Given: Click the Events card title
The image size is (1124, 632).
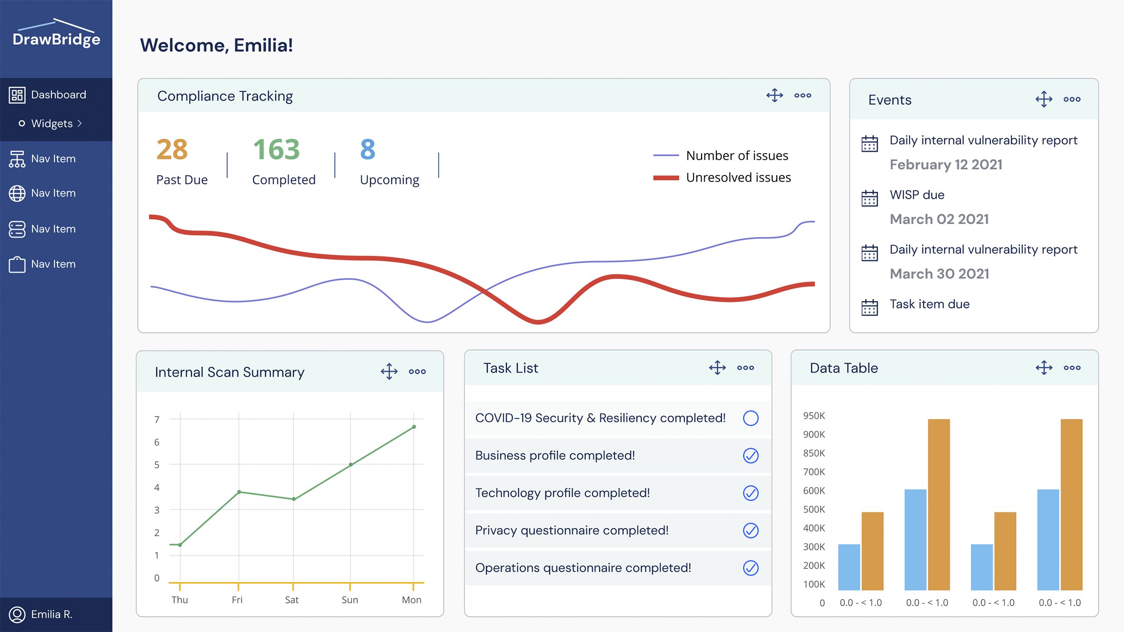Looking at the screenshot, I should click(890, 100).
